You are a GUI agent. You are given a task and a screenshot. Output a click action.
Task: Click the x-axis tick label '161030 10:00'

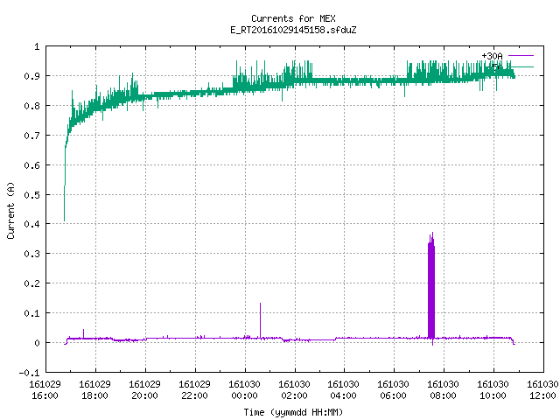[x=493, y=390]
